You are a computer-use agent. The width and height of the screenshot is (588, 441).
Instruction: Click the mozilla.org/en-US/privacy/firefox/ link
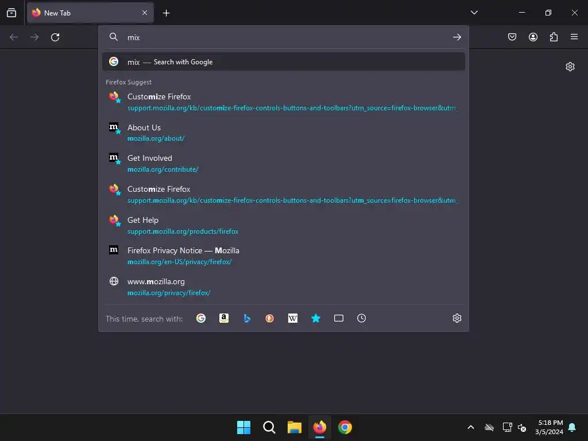point(180,262)
